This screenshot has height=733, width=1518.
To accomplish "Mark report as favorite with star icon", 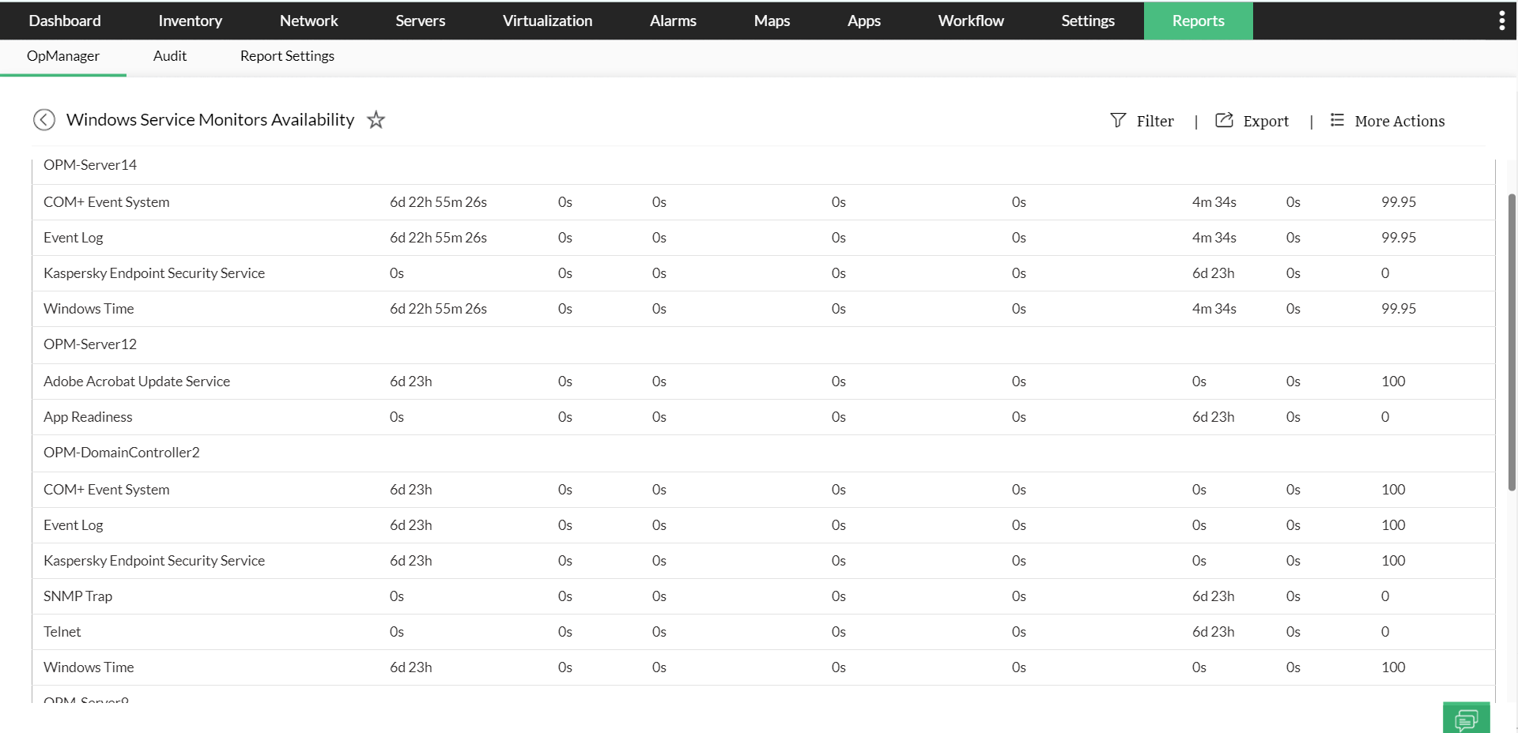I will [x=376, y=120].
